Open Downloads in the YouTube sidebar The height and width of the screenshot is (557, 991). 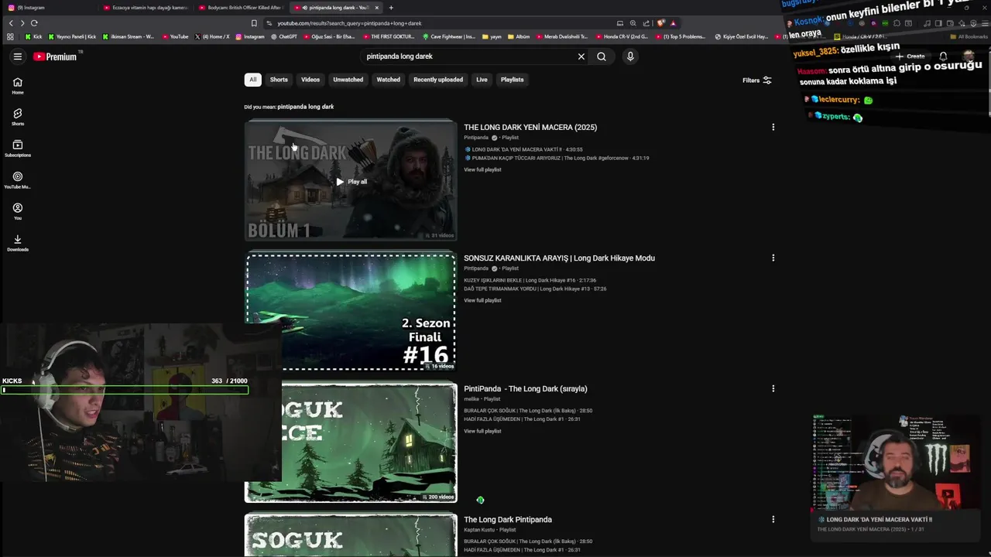pos(17,243)
